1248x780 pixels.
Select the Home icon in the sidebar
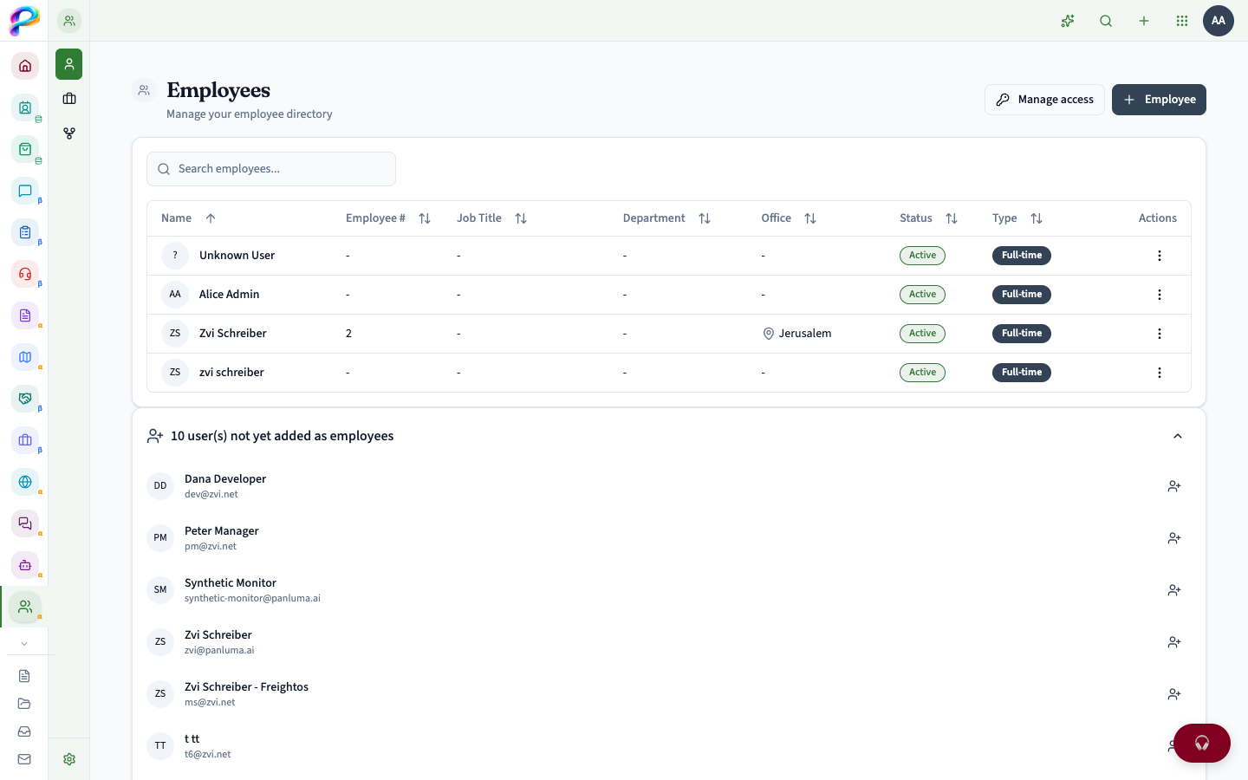point(25,66)
